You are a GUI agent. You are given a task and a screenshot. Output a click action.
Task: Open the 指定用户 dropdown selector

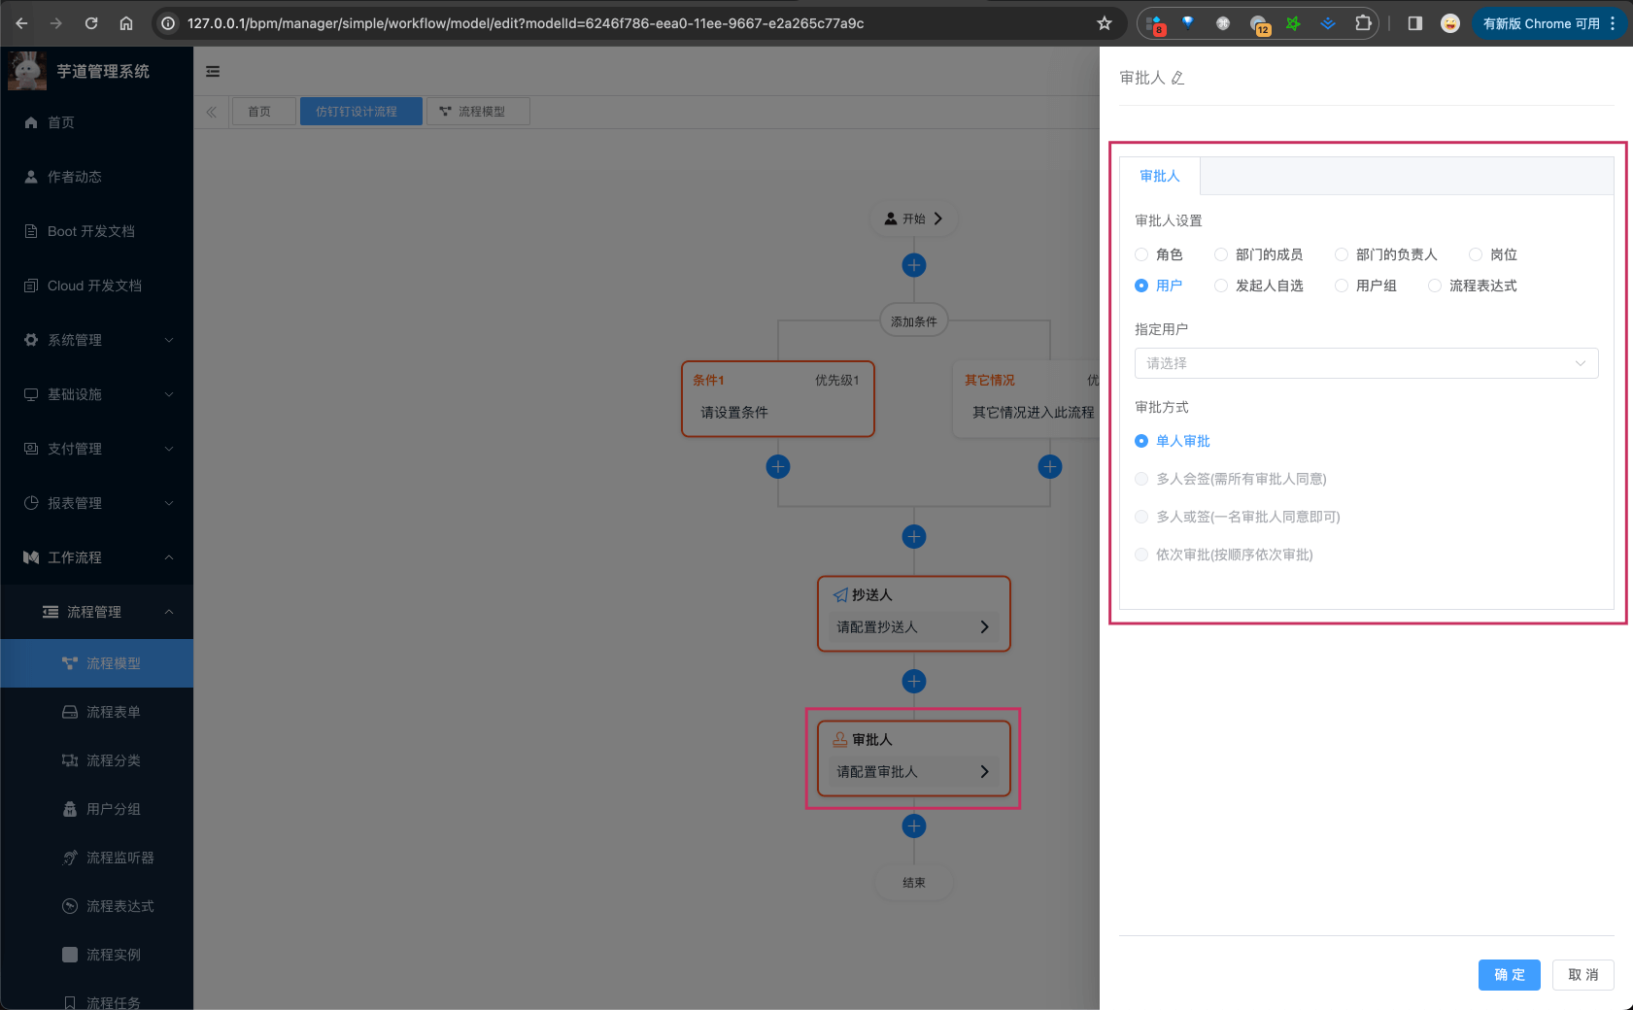coord(1365,363)
